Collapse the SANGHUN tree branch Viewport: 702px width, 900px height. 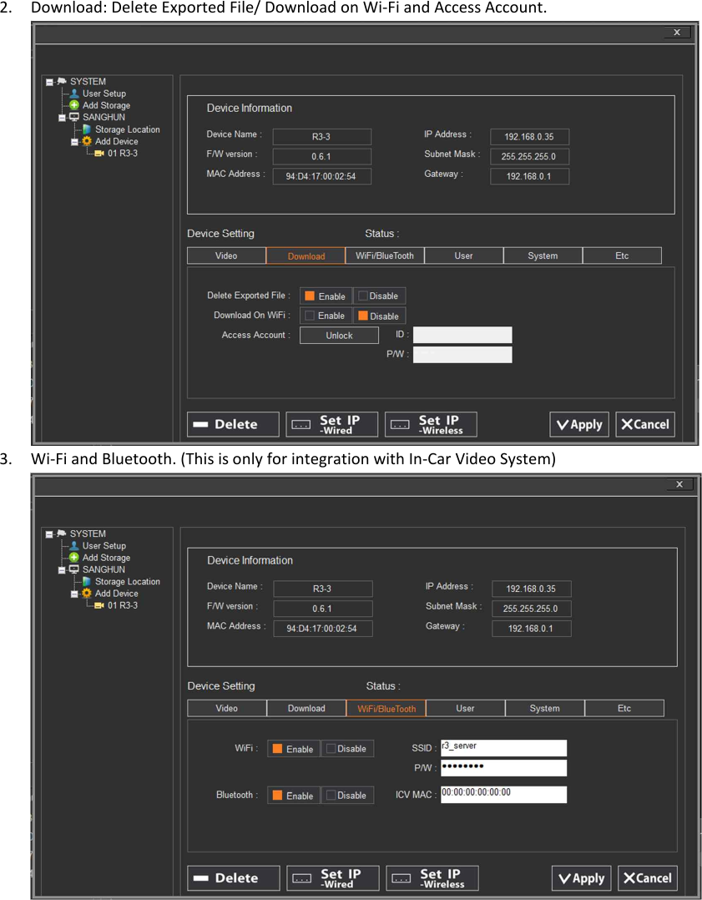tap(61, 117)
